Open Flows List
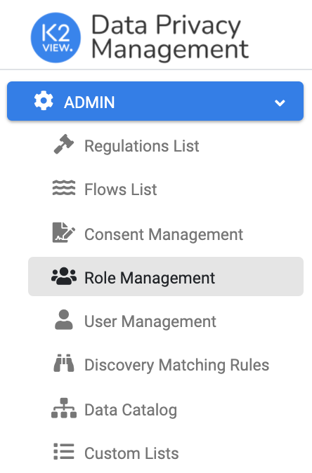Viewport: 312px width, 473px height. coord(120,189)
